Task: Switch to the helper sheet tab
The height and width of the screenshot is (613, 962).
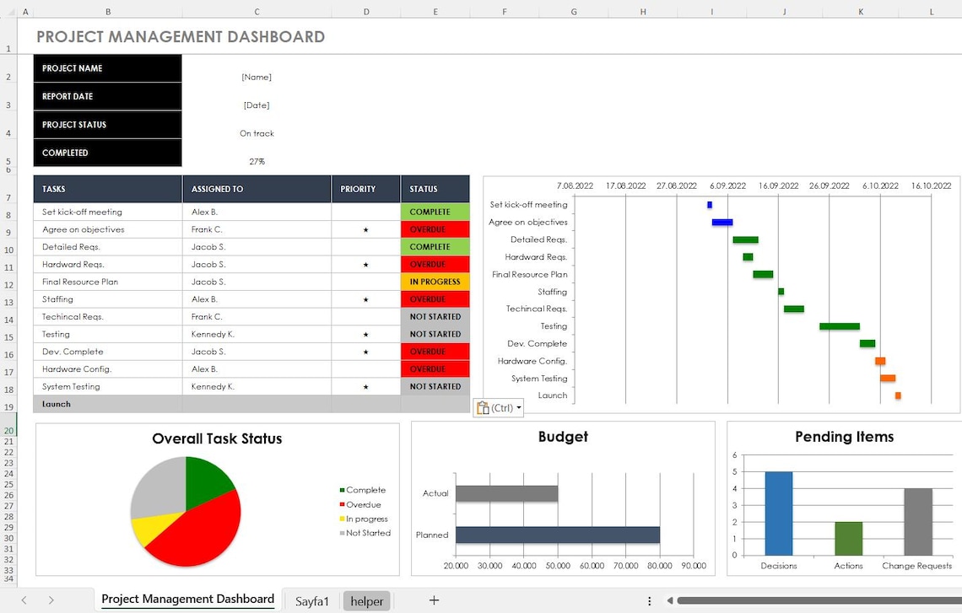Action: pos(366,600)
